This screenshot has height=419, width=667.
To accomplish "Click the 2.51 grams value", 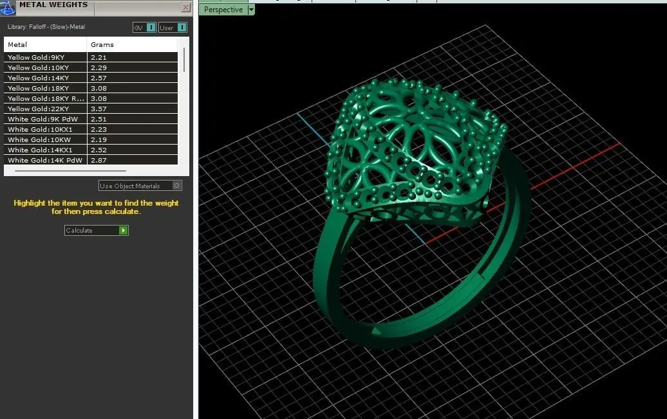I will 99,119.
